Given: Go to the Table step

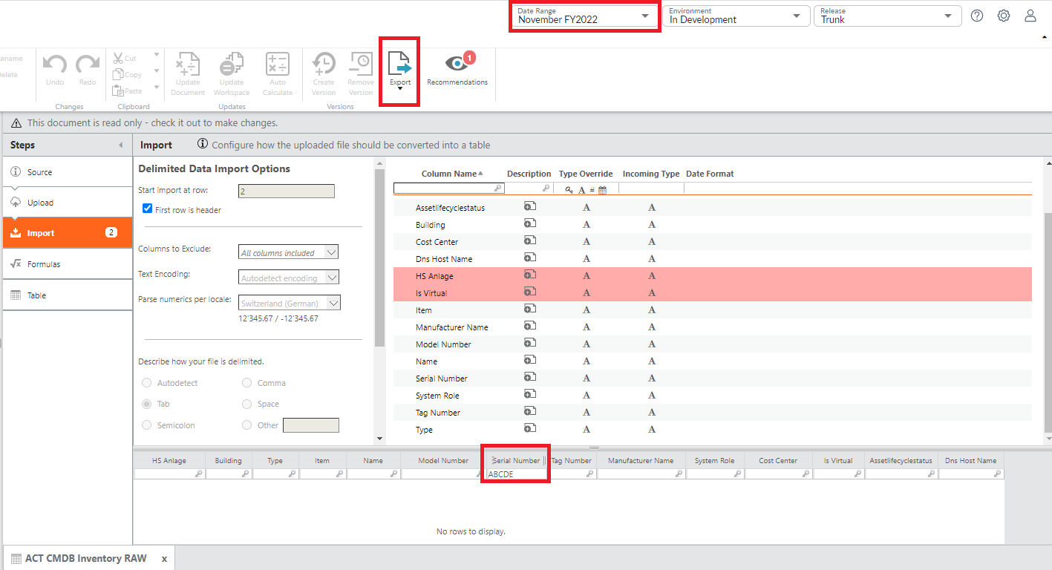Looking at the screenshot, I should coord(68,295).
